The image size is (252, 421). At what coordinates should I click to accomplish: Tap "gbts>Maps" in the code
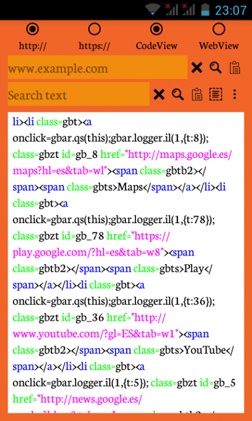coord(118,187)
